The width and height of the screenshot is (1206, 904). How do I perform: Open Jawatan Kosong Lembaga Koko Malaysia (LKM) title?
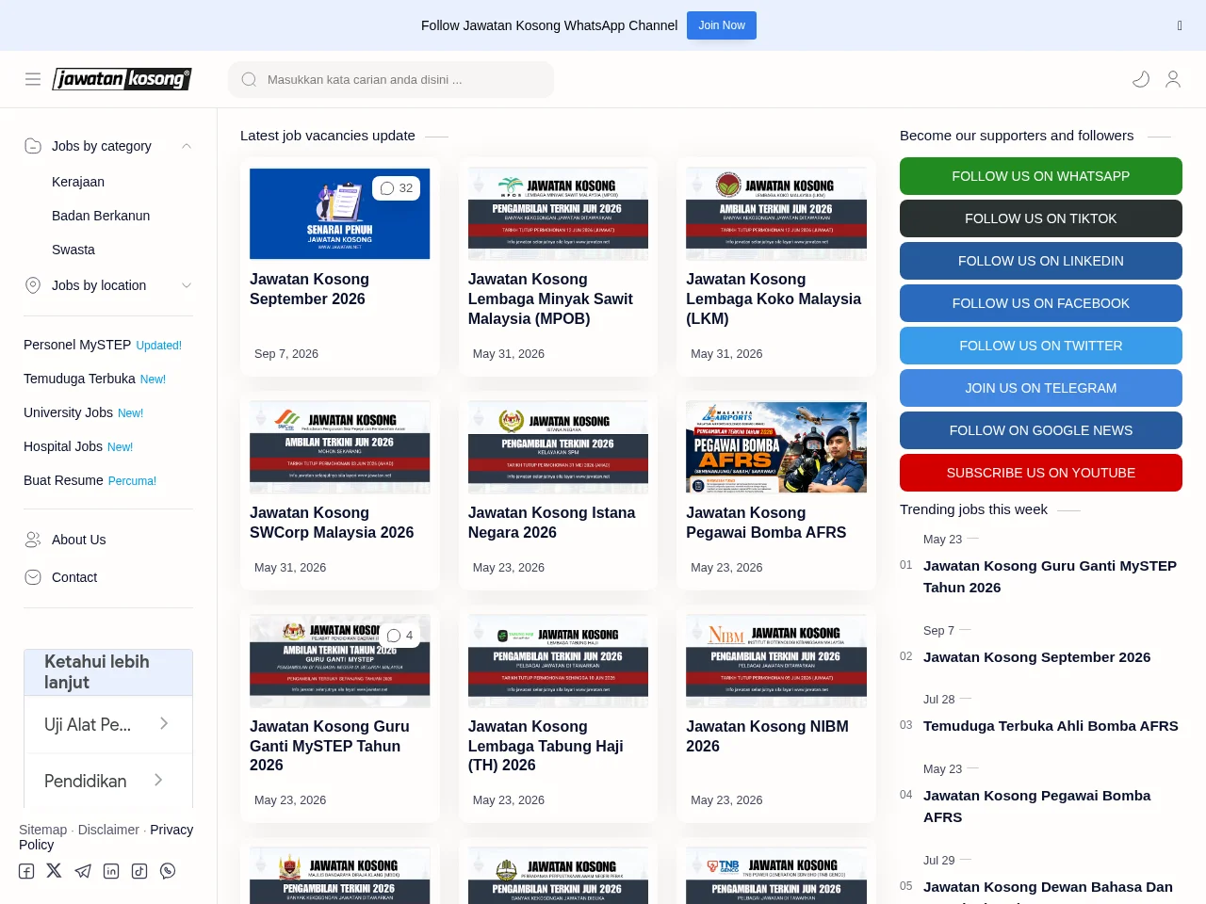click(774, 299)
